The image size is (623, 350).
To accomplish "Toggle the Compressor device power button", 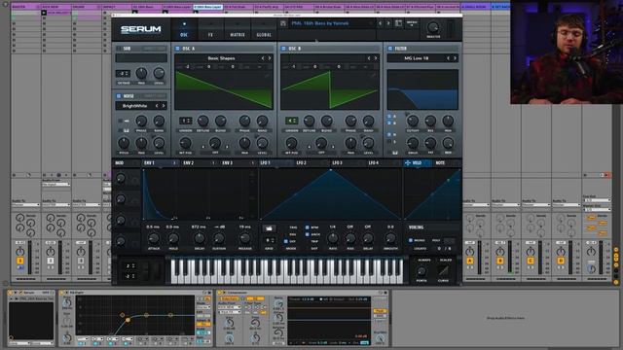I will click(220, 293).
